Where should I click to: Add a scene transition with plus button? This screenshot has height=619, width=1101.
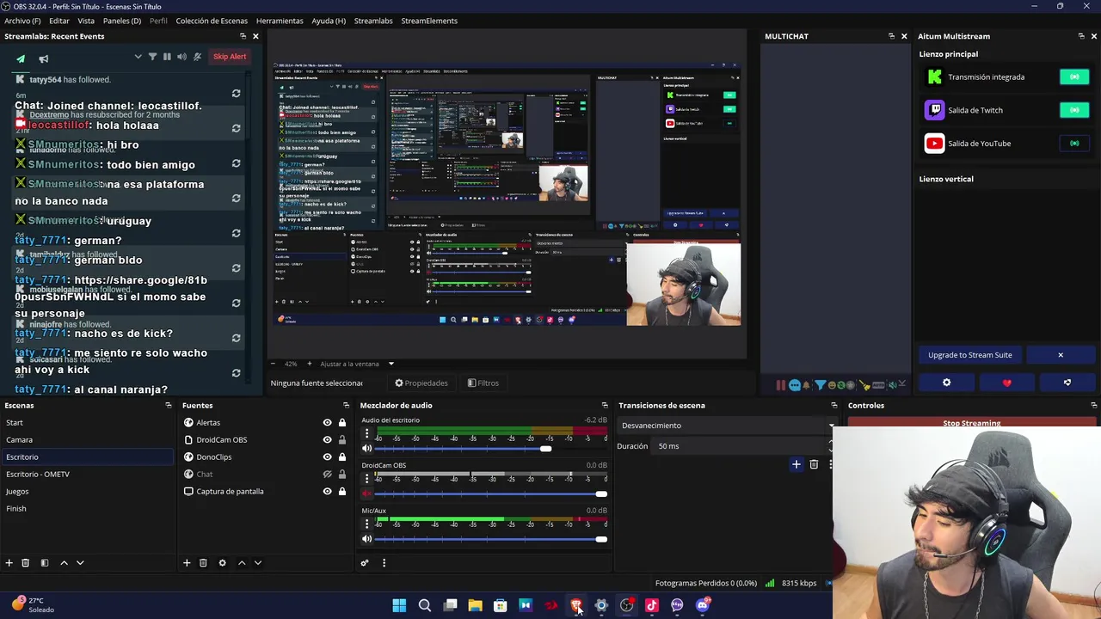click(x=796, y=464)
